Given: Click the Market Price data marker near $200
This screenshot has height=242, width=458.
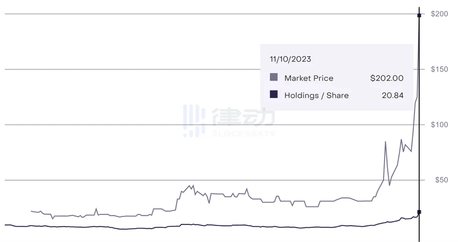Looking at the screenshot, I should (x=419, y=16).
